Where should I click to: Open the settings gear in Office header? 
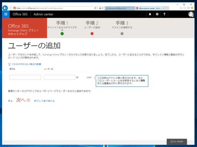coord(157,14)
